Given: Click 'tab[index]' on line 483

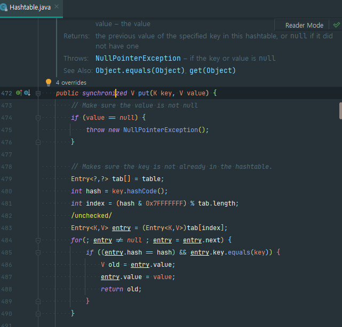Looking at the screenshot, I should [205, 228].
